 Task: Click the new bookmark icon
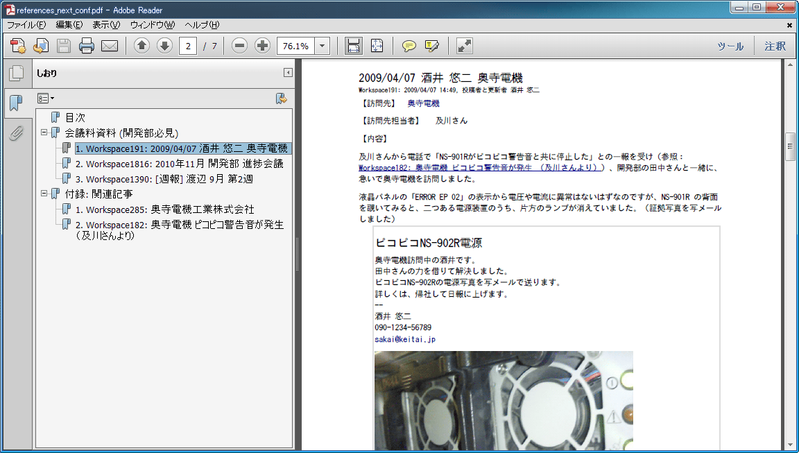[x=281, y=99]
